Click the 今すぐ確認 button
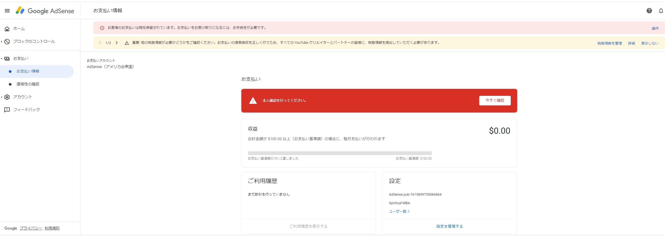 click(495, 100)
